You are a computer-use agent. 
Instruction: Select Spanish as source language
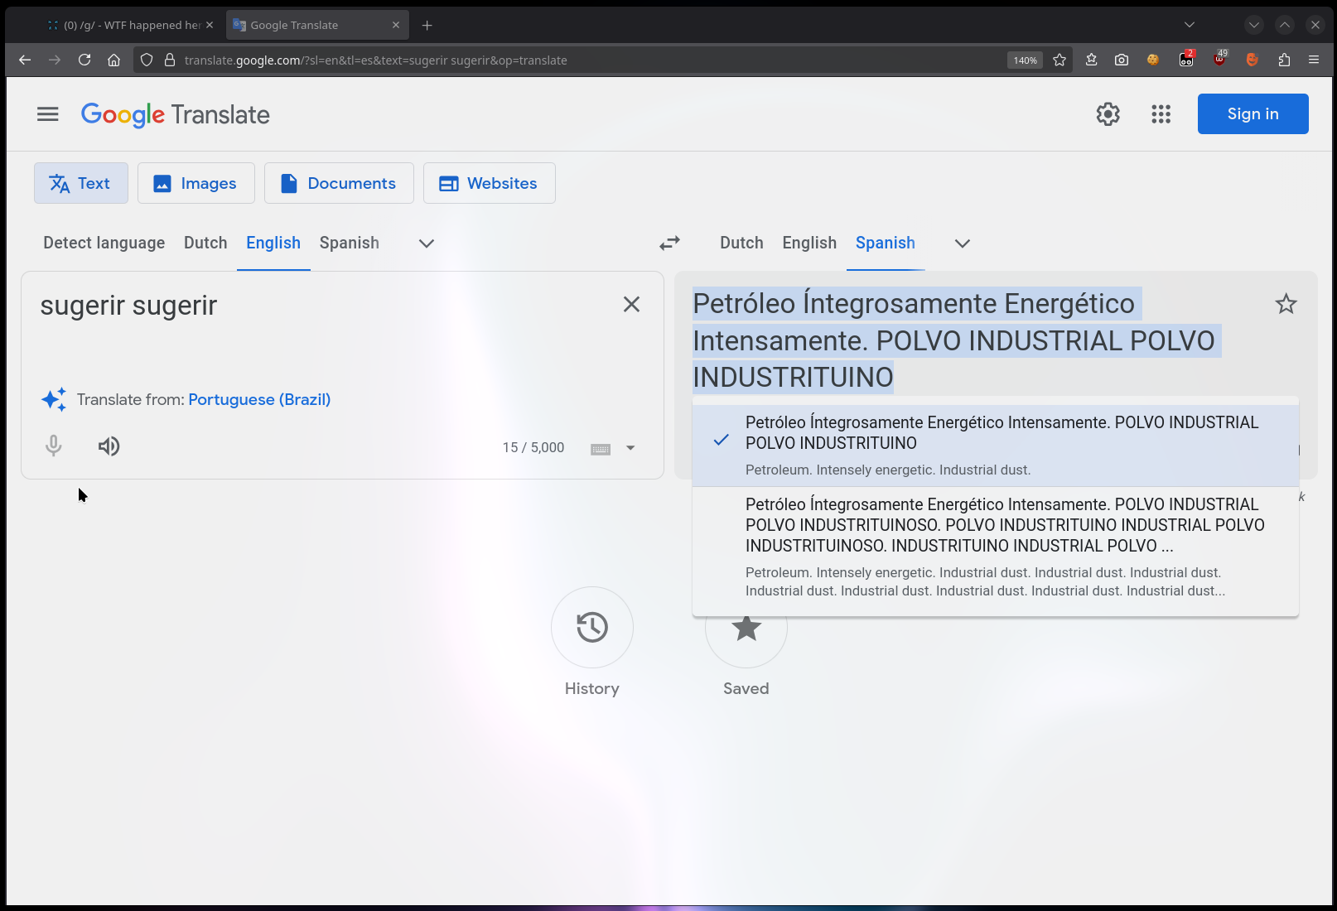(x=350, y=243)
